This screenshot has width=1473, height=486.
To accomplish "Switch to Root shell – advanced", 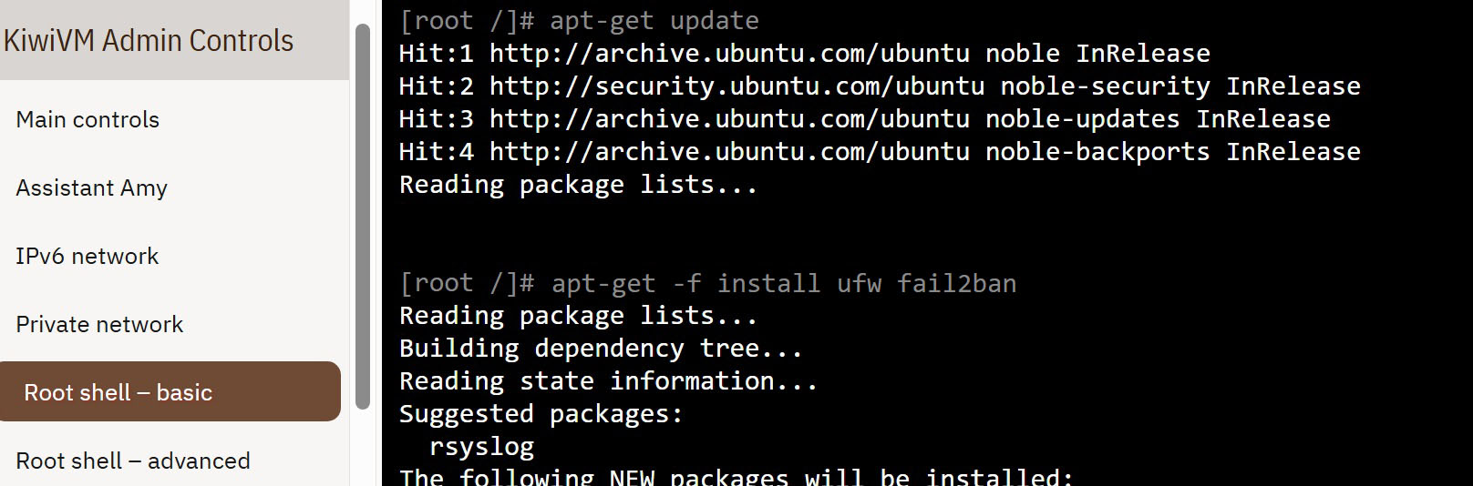I will (133, 461).
